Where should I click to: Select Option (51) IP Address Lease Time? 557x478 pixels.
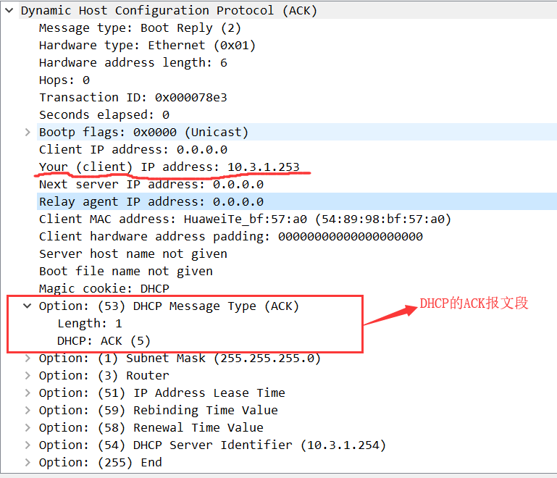pos(162,393)
